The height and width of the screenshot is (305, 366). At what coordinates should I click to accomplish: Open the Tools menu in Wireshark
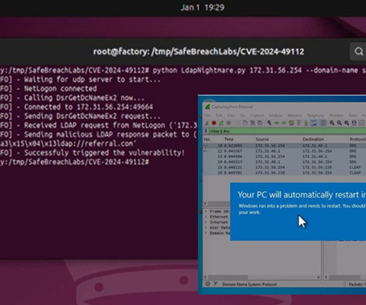(352, 116)
